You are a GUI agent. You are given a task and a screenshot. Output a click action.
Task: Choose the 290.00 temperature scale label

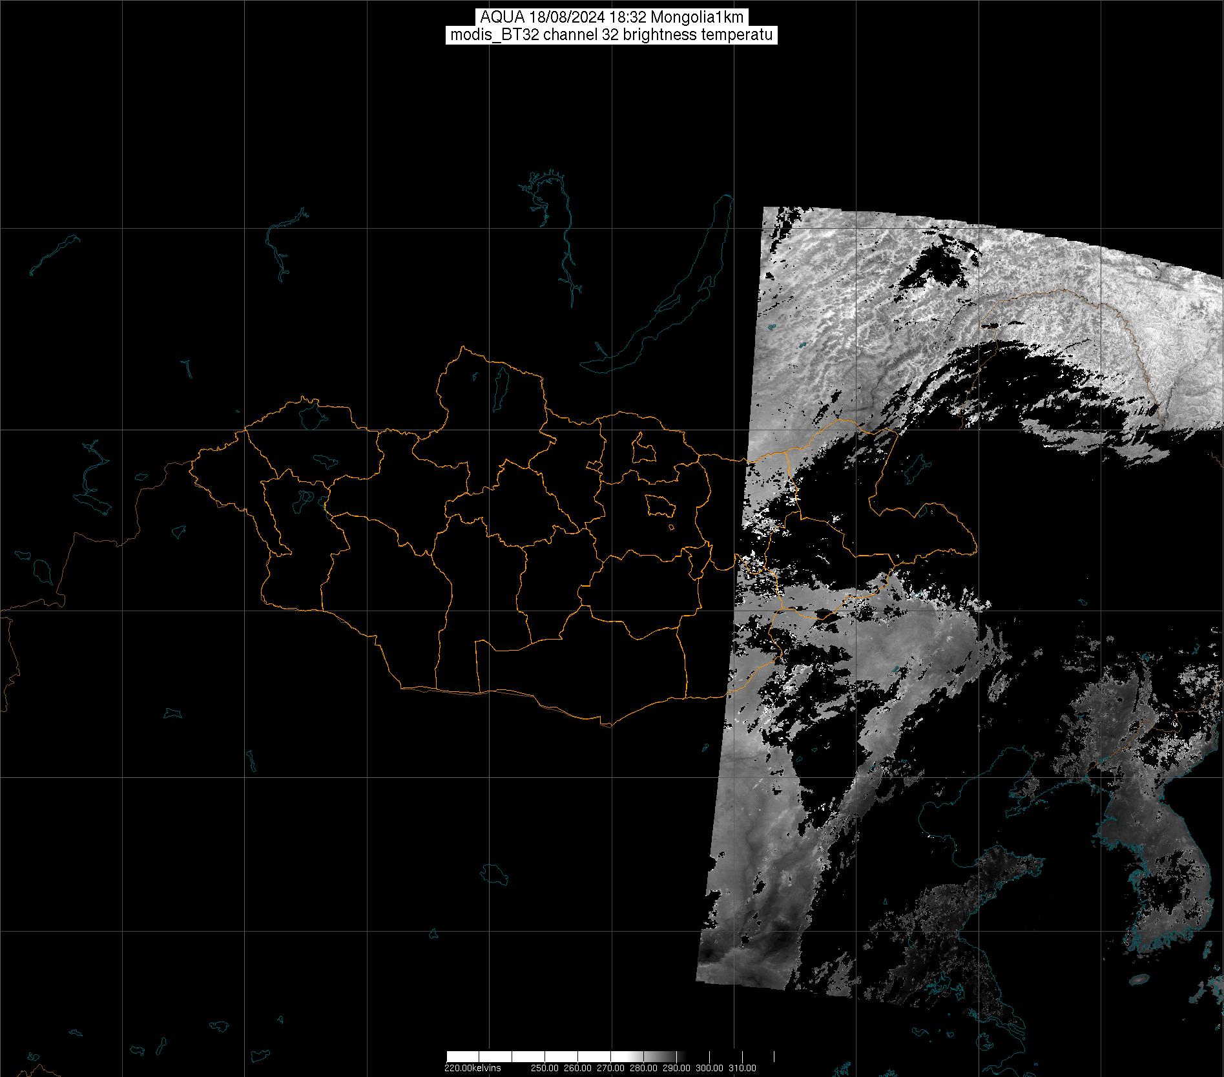click(676, 1067)
